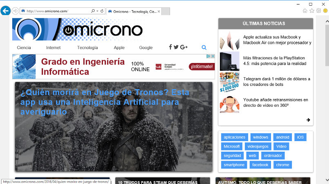Select the videojuegos tag
329x184 pixels.
coord(258,146)
